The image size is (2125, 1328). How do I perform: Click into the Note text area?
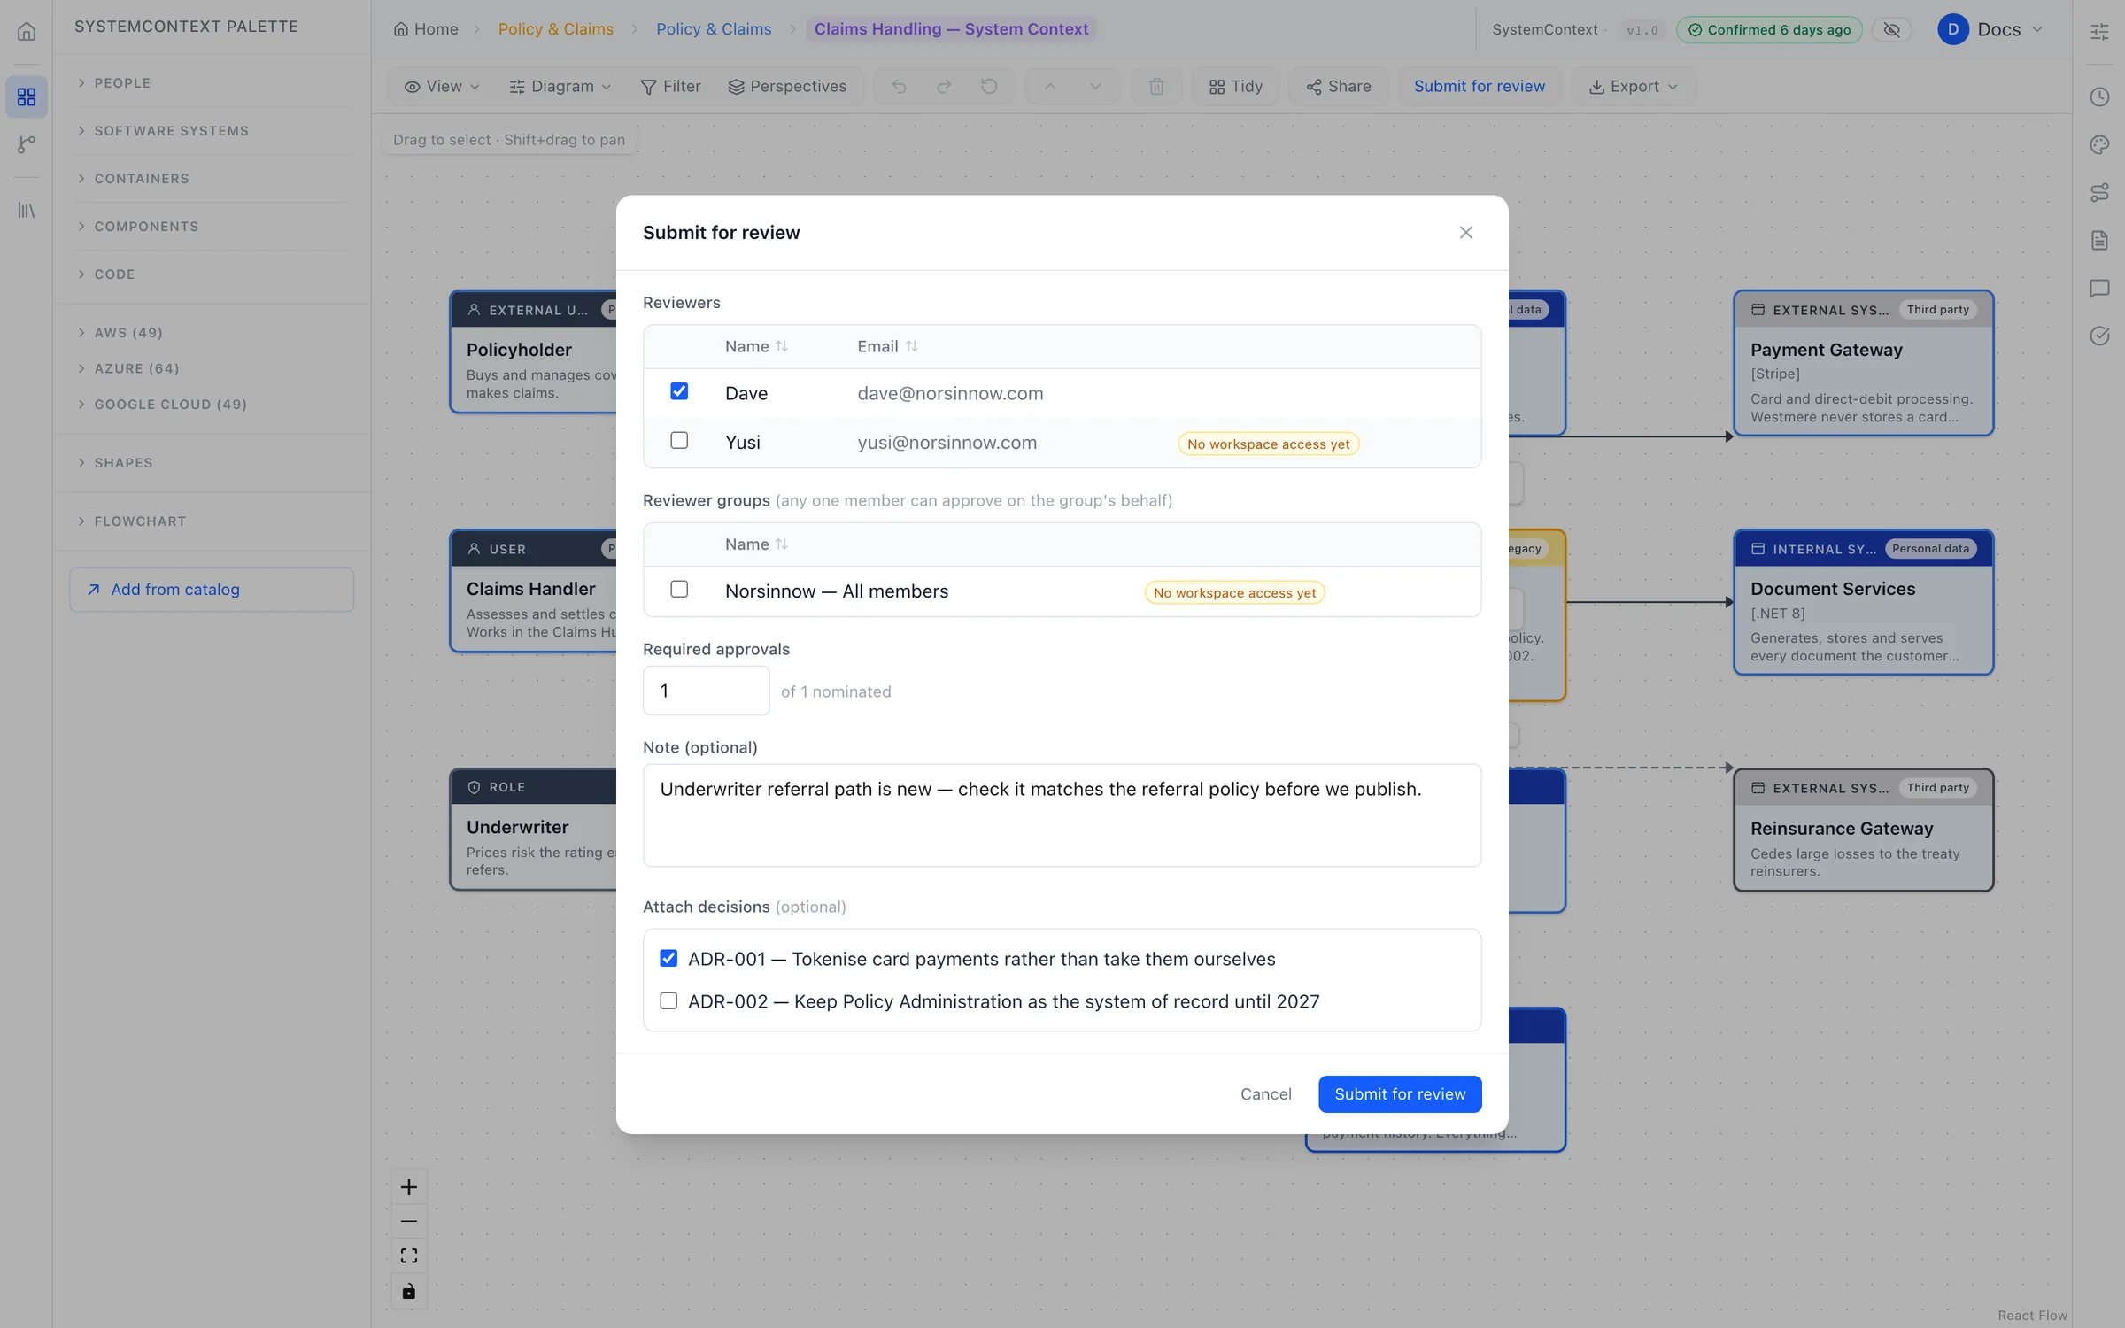point(1062,815)
